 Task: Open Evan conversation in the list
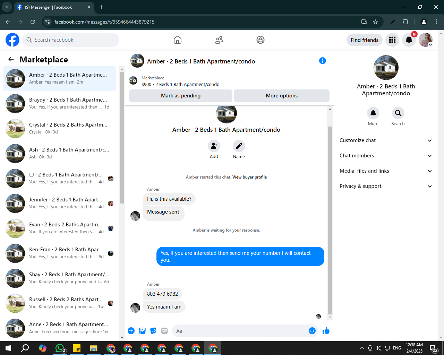tap(59, 228)
